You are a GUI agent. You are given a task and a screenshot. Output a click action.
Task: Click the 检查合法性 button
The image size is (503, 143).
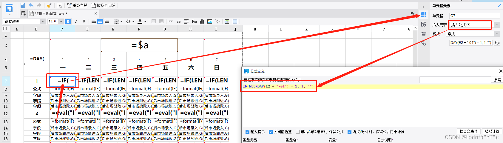click(468, 131)
